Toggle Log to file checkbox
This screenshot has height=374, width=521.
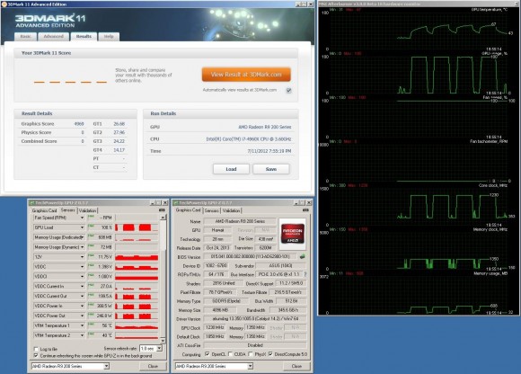tap(36, 349)
